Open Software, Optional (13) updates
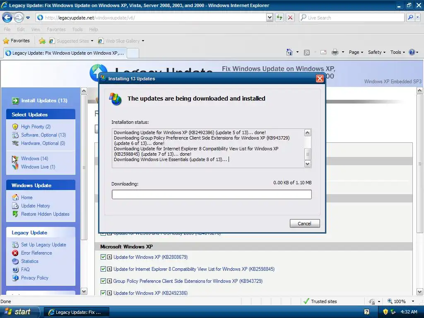This screenshot has width=424, height=318. coord(43,135)
